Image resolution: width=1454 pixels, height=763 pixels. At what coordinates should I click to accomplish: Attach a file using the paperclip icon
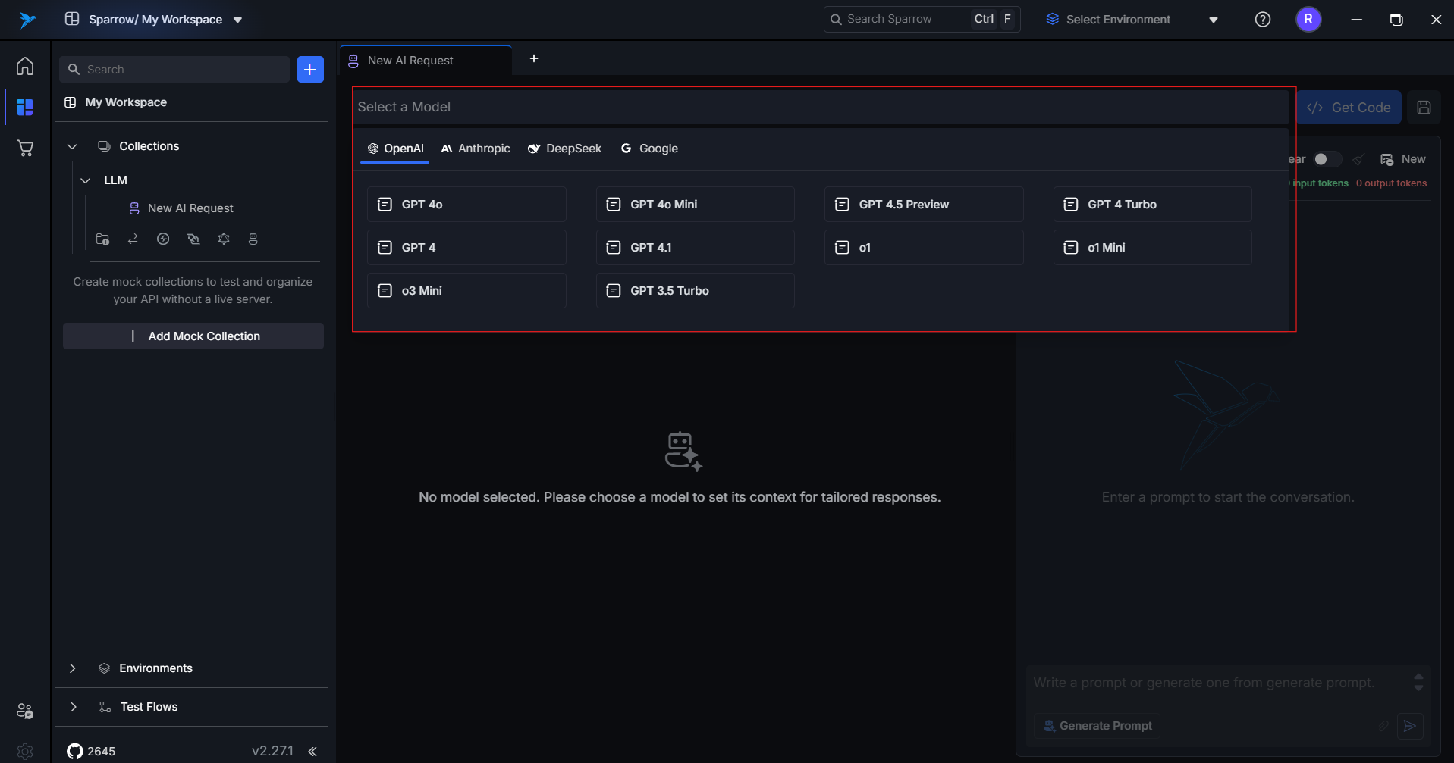[x=1383, y=726]
